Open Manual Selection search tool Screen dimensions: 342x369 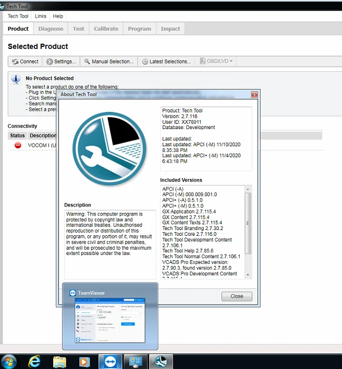109,61
